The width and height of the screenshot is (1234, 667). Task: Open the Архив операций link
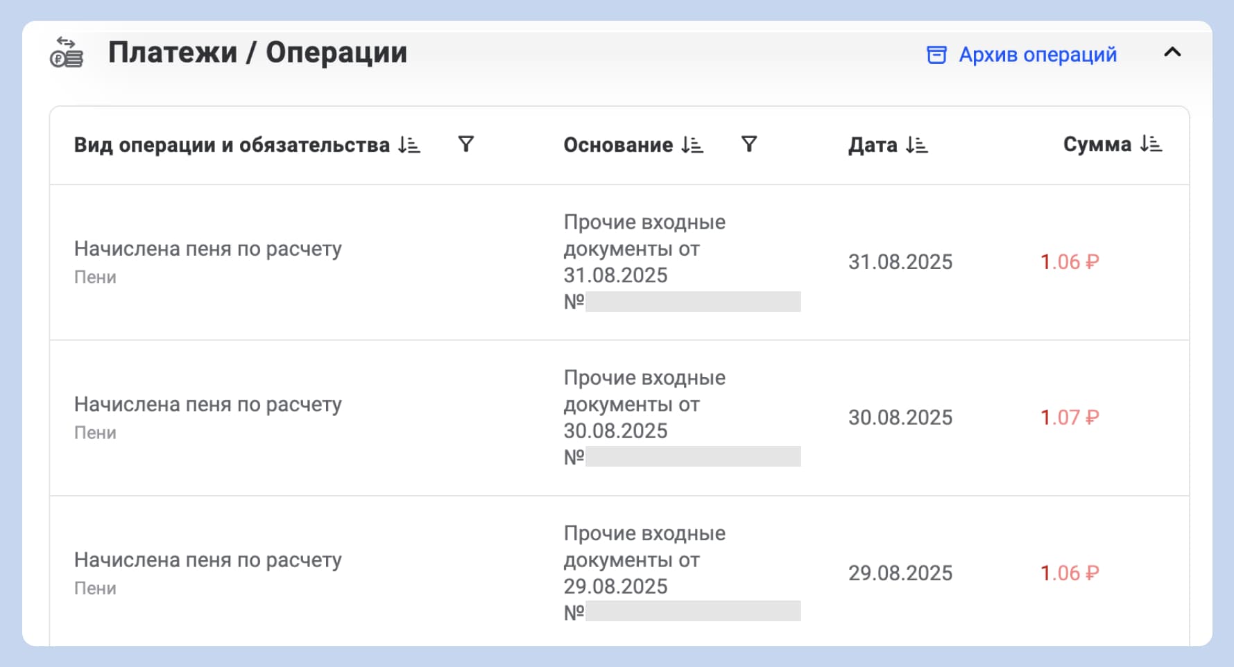1037,54
